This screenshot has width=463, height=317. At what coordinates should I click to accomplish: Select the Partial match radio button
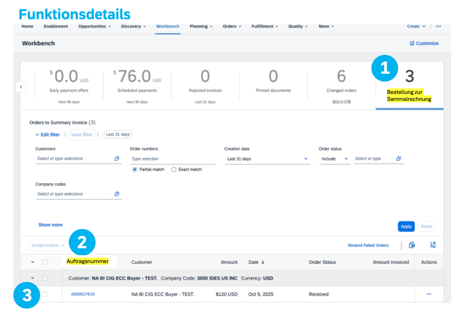(x=135, y=170)
